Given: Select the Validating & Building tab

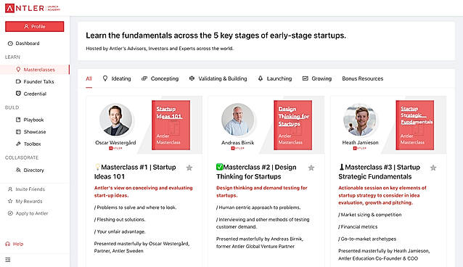Looking at the screenshot, I should (218, 78).
